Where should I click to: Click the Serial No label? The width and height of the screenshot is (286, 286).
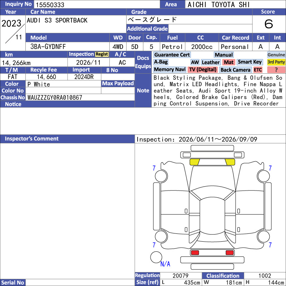click(13, 282)
